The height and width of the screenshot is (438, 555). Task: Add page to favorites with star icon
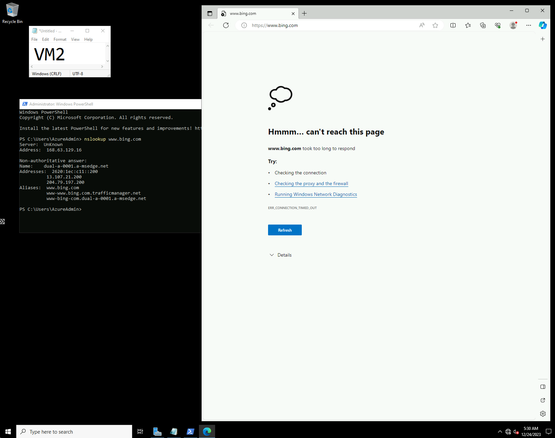pyautogui.click(x=435, y=25)
